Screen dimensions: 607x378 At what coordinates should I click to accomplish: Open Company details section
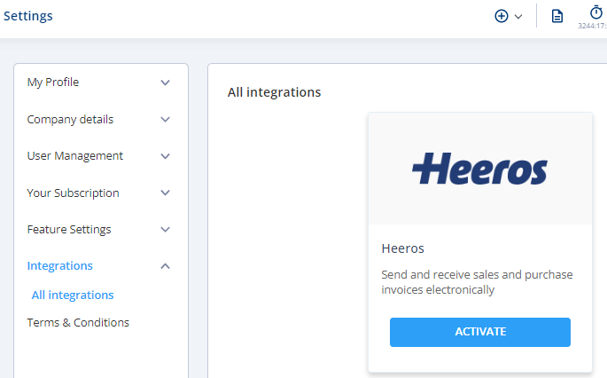point(70,120)
